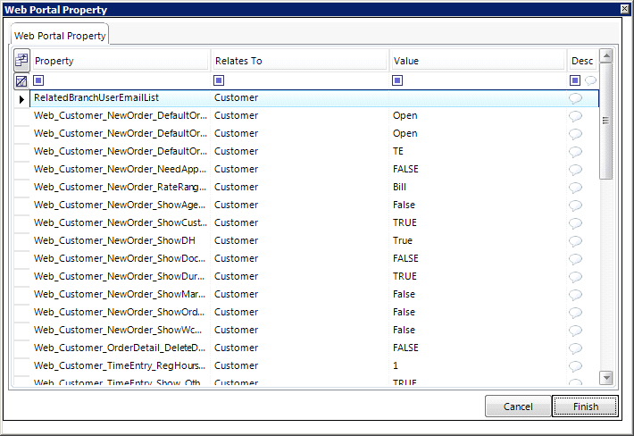
Task: Open description bubble for ShowDur row
Action: [x=575, y=277]
